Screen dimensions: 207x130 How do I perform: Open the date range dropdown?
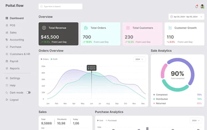[x=186, y=17]
